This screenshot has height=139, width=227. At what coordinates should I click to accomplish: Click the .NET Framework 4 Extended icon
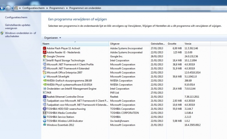[x=44, y=68]
